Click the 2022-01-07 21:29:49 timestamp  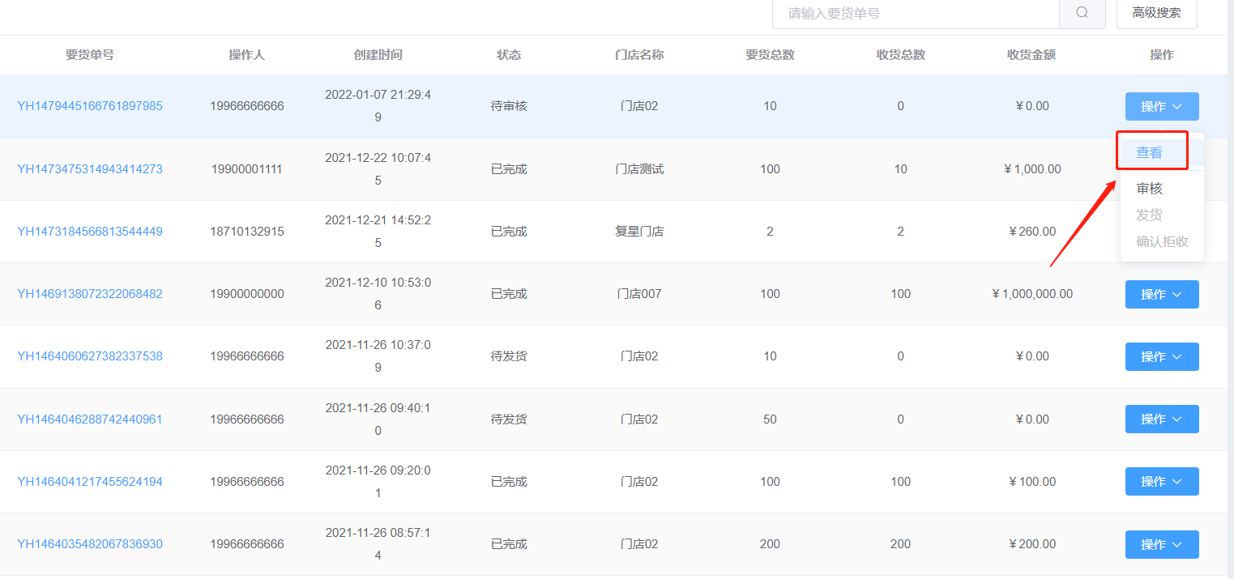[x=378, y=106]
